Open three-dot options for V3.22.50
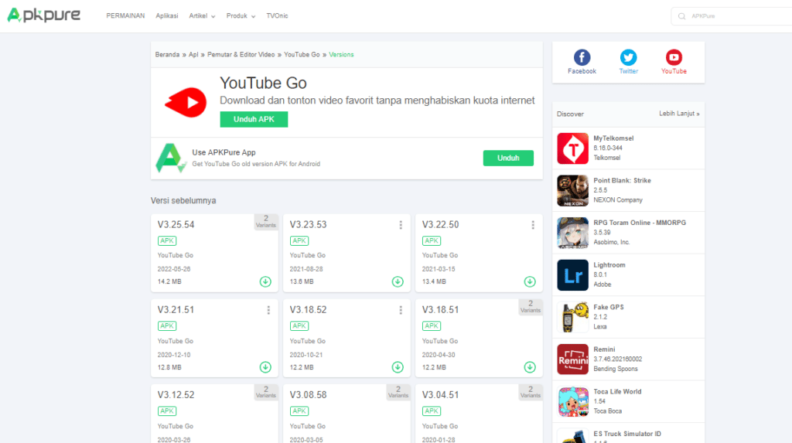The height and width of the screenshot is (443, 792). tap(533, 225)
